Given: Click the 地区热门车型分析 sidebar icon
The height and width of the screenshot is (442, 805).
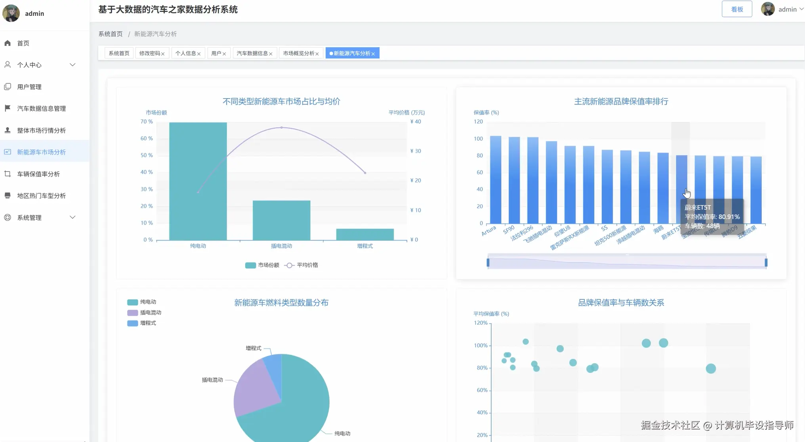Looking at the screenshot, I should coord(8,195).
